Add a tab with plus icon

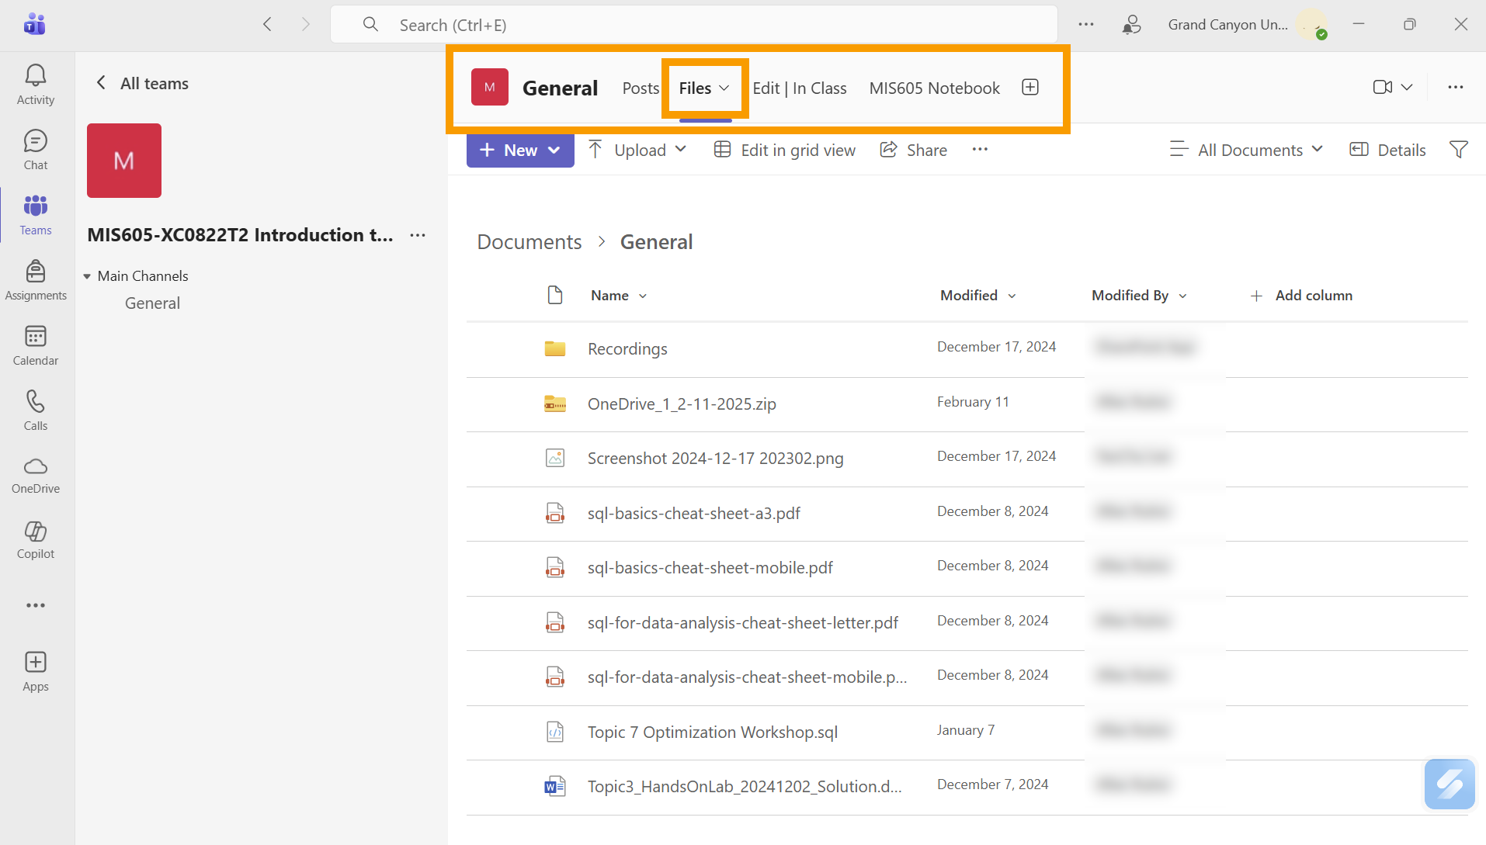[x=1029, y=88]
